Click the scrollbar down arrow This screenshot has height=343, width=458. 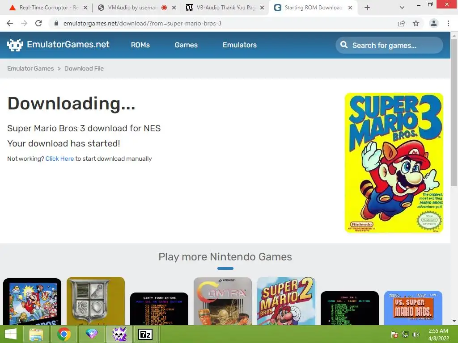click(454, 321)
